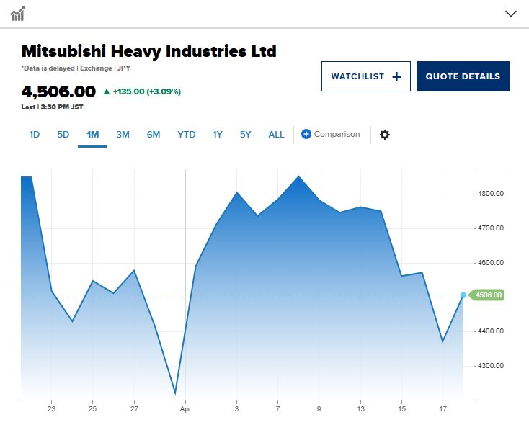Open Quote Details
Viewport: 529px width, 430px height.
(463, 76)
